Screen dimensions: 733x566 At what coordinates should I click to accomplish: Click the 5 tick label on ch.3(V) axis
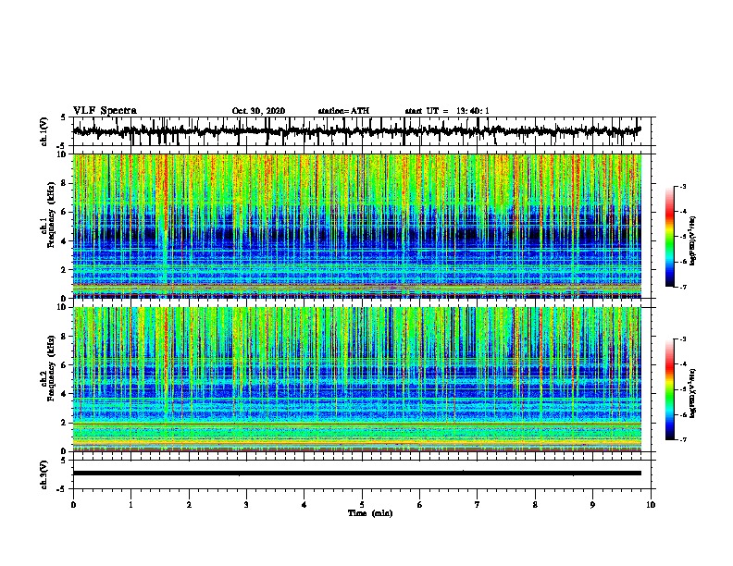tap(64, 461)
